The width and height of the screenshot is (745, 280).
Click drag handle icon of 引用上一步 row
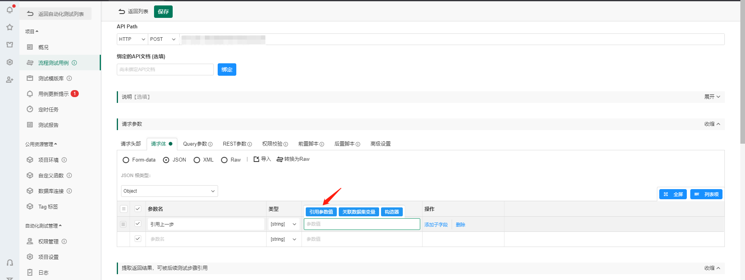pos(123,224)
